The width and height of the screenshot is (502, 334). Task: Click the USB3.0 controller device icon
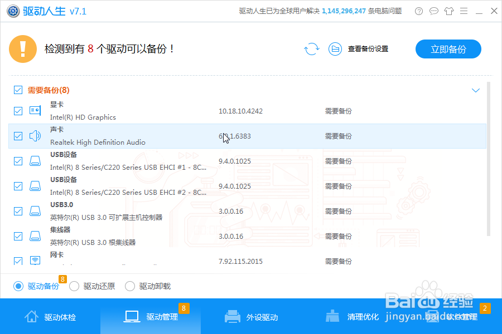pyautogui.click(x=35, y=212)
